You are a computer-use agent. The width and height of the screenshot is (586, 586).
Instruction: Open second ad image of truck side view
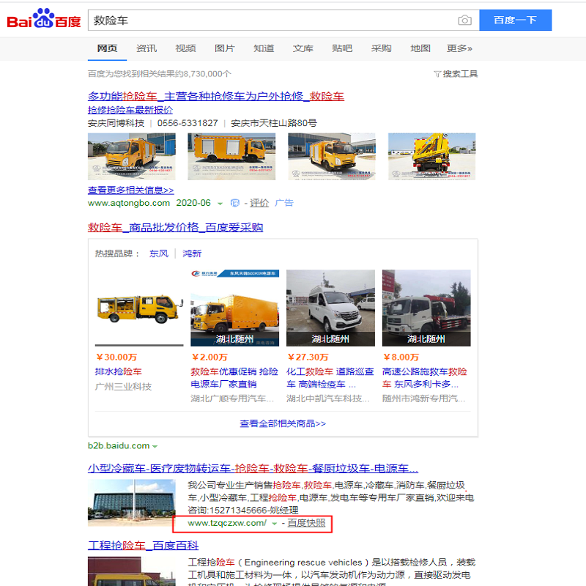coord(231,157)
